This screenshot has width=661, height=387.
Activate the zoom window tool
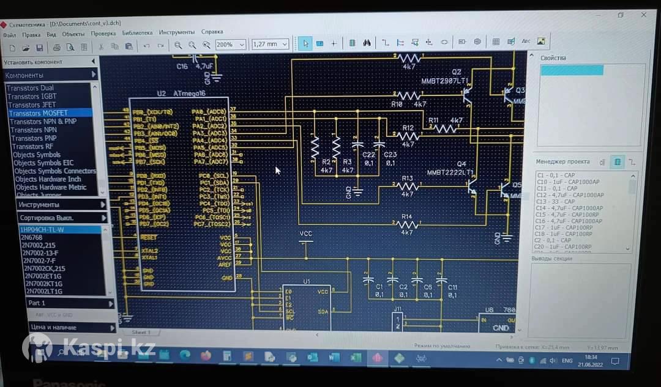coord(206,45)
